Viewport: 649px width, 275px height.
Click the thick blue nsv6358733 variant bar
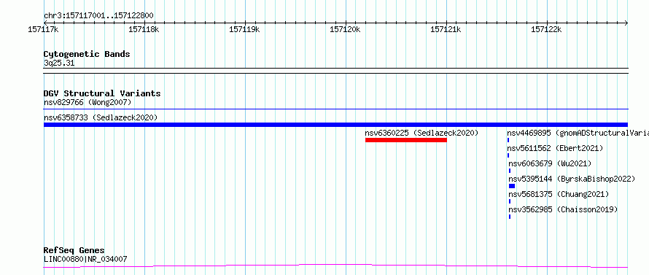point(336,125)
